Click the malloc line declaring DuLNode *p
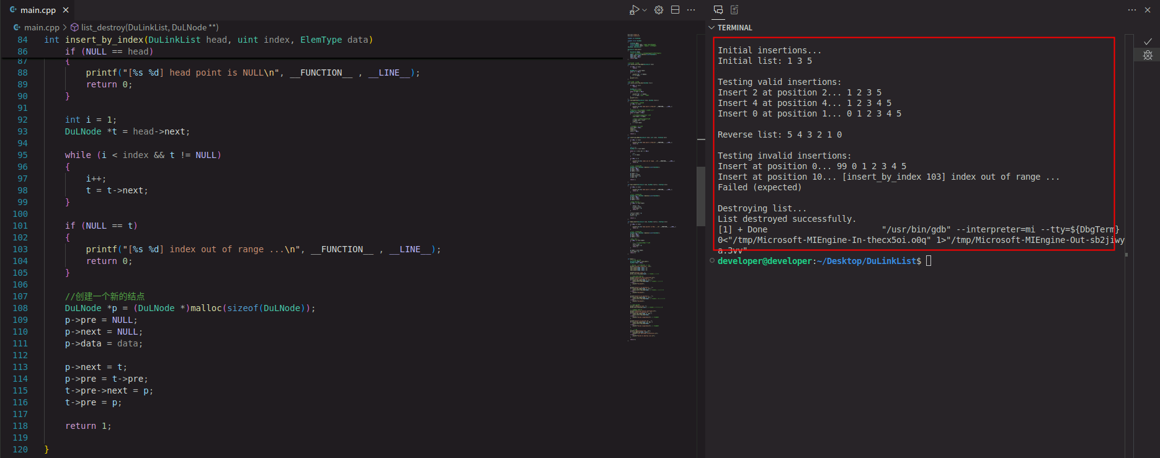This screenshot has width=1160, height=458. tap(190, 308)
